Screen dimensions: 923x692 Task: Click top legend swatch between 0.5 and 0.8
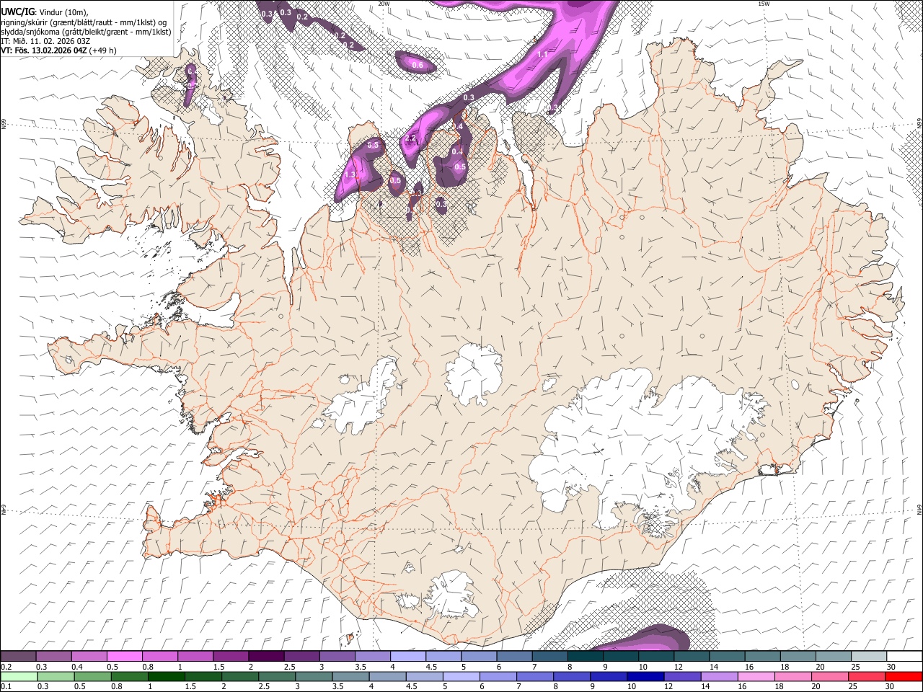pos(124,656)
